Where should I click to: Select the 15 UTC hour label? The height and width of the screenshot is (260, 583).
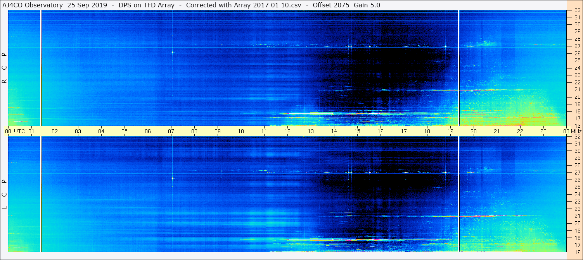357,131
